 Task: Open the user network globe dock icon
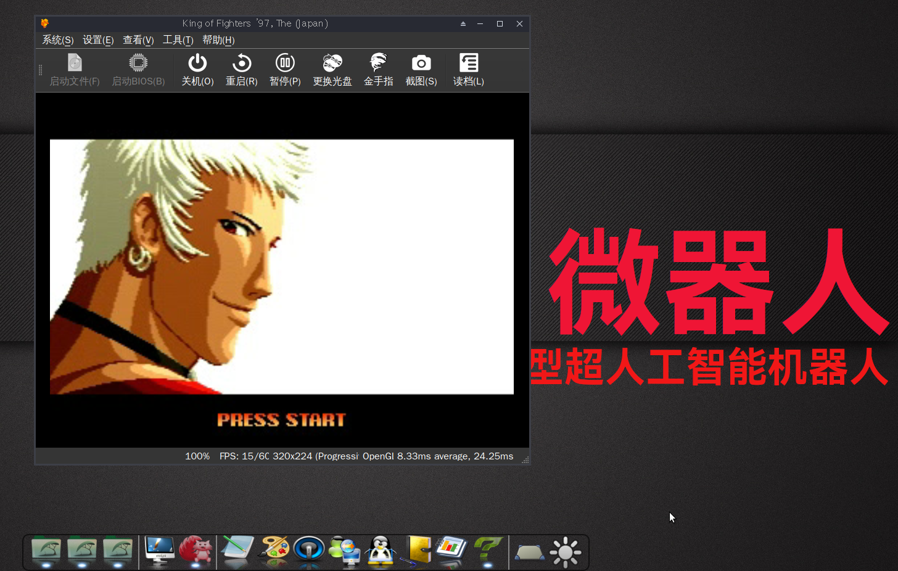click(x=345, y=550)
